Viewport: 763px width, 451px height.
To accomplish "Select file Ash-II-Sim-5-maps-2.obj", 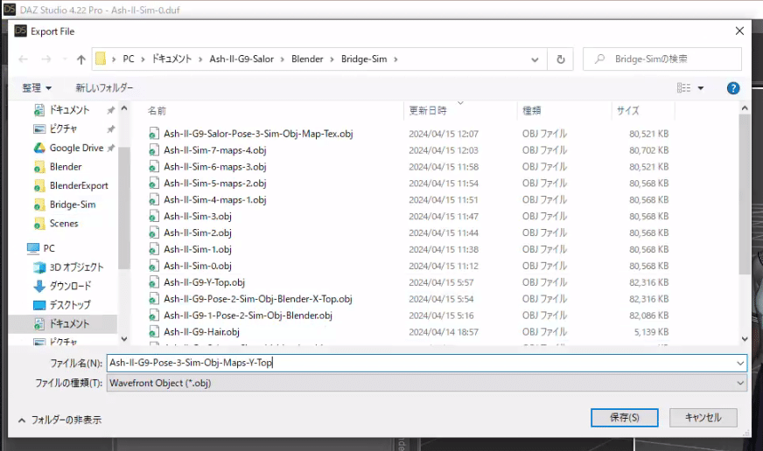I will (x=214, y=184).
